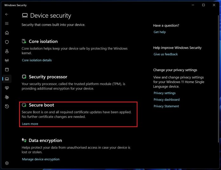Open Privacy dashboard link
221x170 pixels.
point(167,100)
